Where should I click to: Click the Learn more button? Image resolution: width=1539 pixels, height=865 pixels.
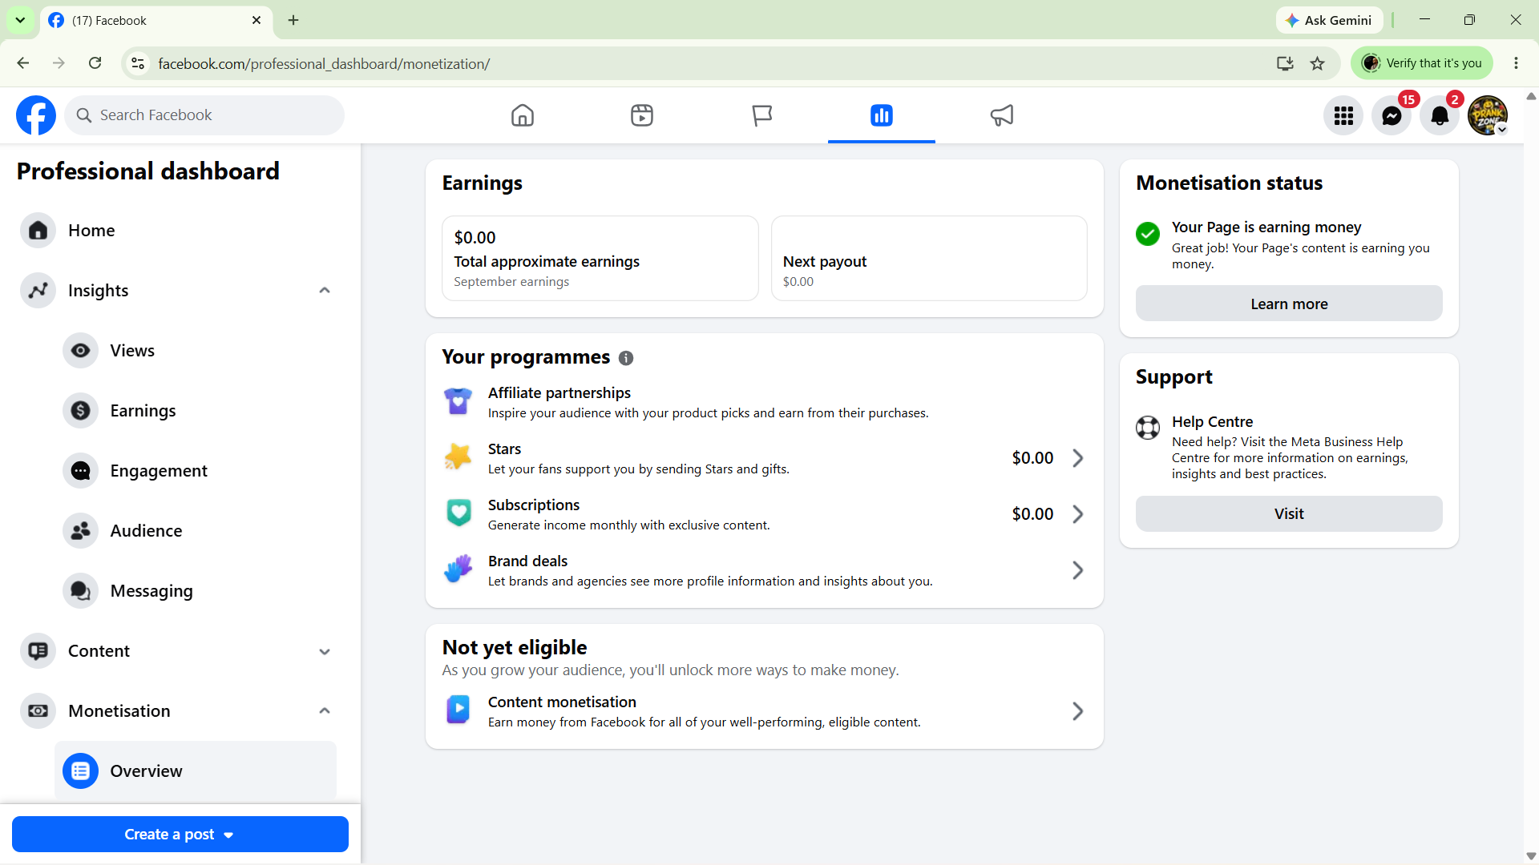(1289, 304)
